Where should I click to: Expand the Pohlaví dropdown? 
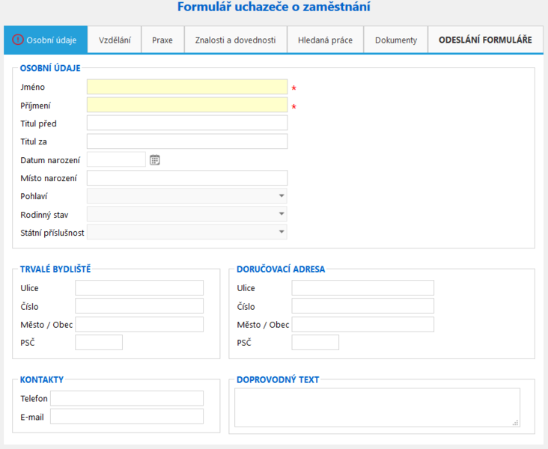pyautogui.click(x=187, y=196)
